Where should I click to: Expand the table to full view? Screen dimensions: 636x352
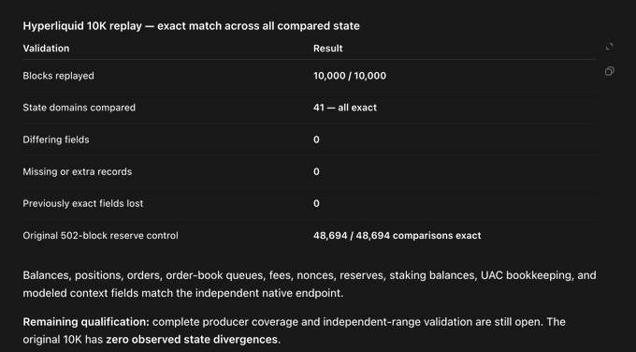pyautogui.click(x=609, y=47)
